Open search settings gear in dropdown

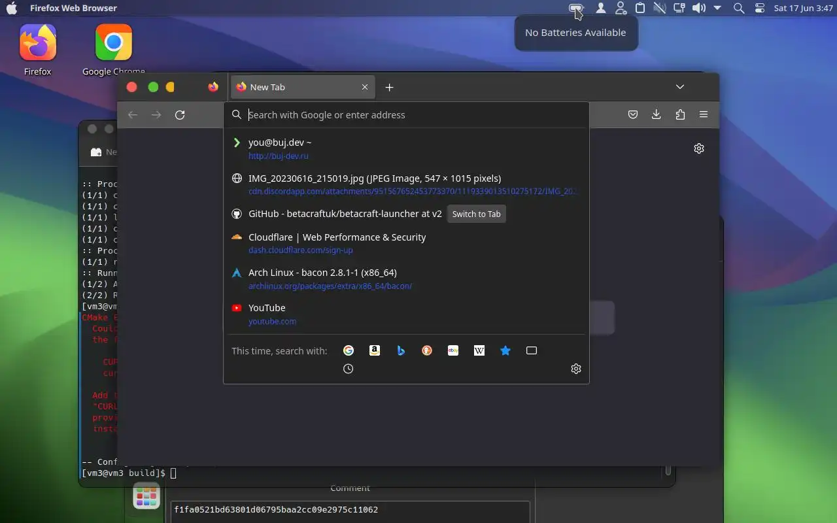point(576,369)
